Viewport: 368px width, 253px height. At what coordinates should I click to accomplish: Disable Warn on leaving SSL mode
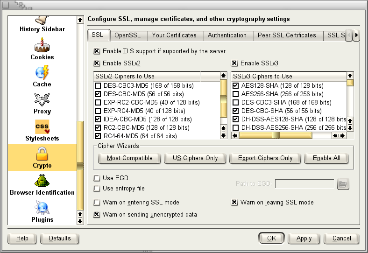click(x=234, y=202)
